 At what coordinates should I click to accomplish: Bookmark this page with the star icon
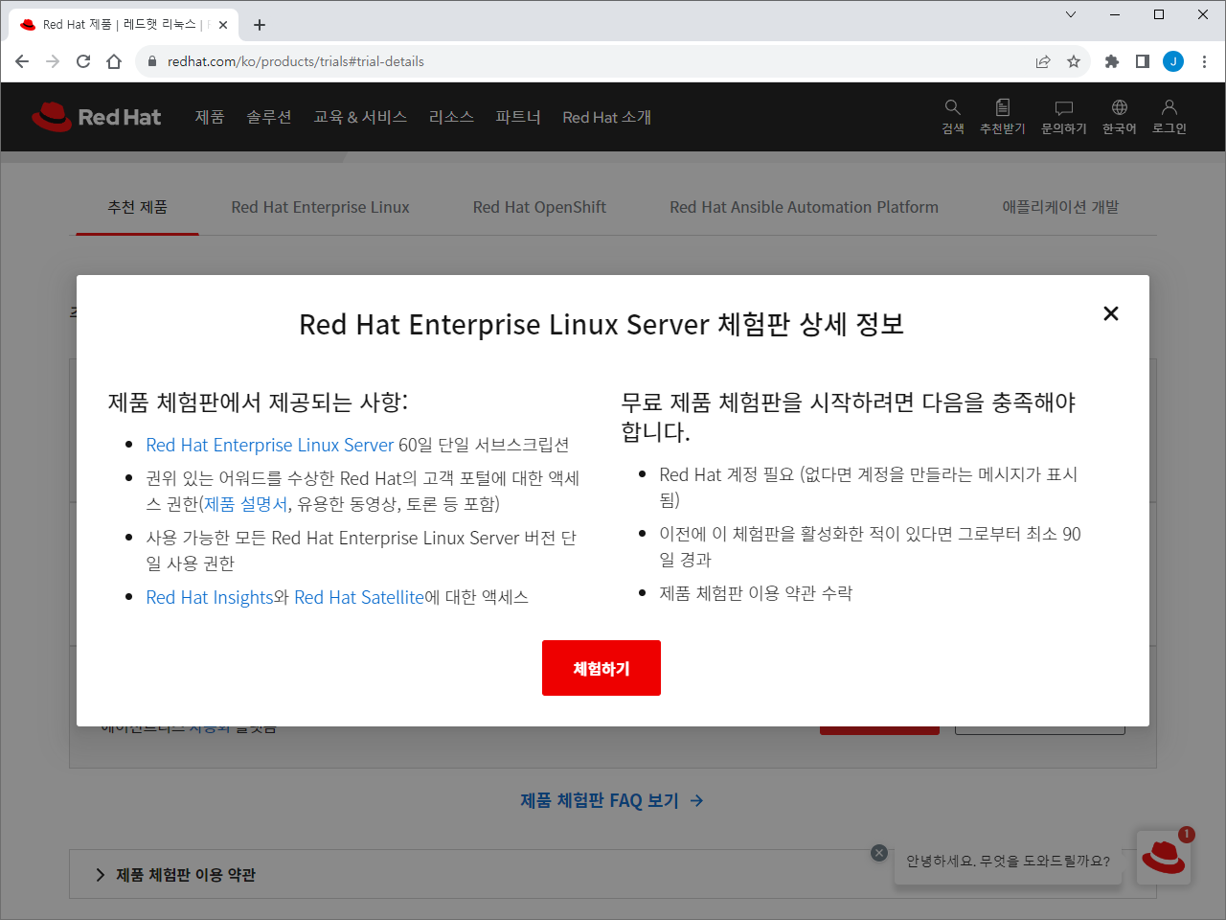1074,61
